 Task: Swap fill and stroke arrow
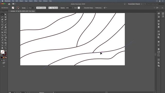pyautogui.click(x=6, y=51)
